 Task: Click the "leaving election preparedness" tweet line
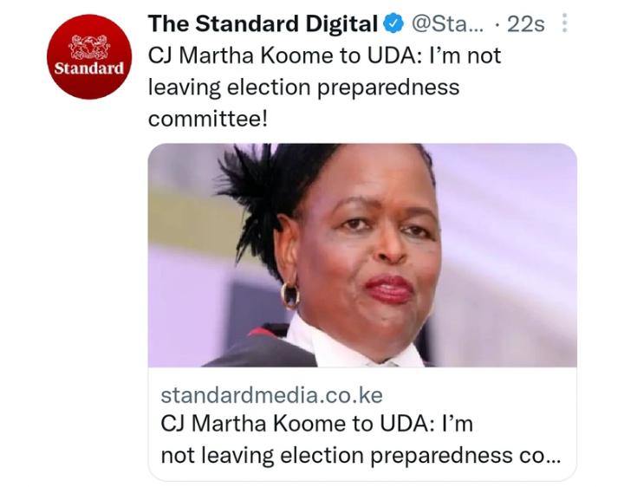point(303,88)
